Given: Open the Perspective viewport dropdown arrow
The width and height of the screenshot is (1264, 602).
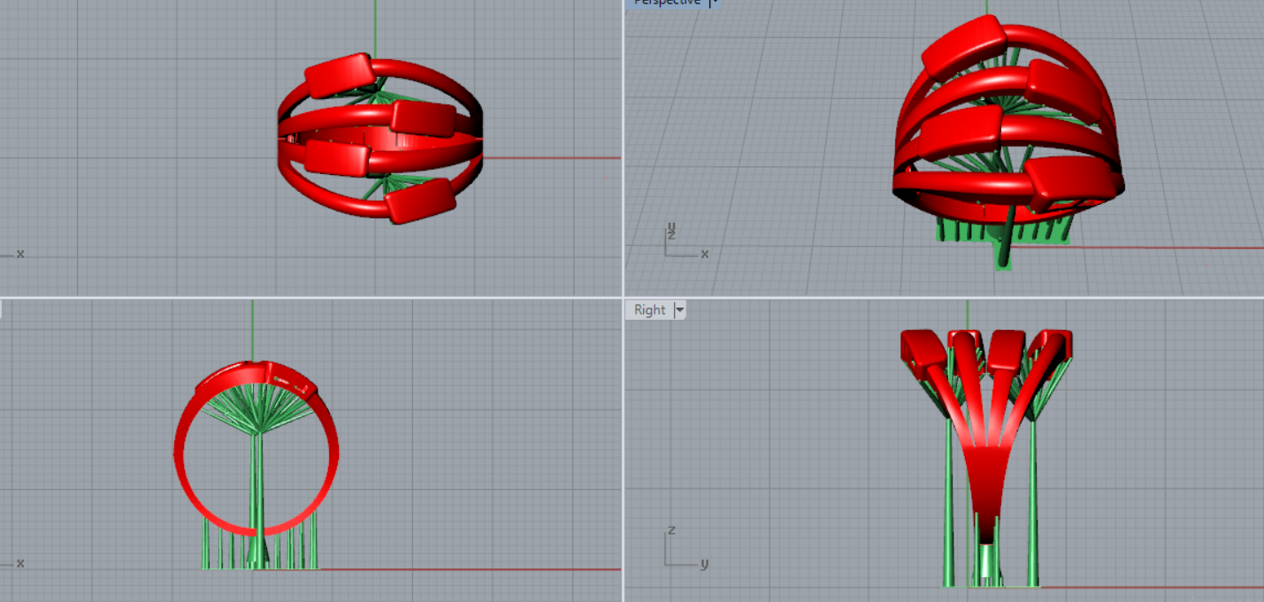Looking at the screenshot, I should coord(713,3).
